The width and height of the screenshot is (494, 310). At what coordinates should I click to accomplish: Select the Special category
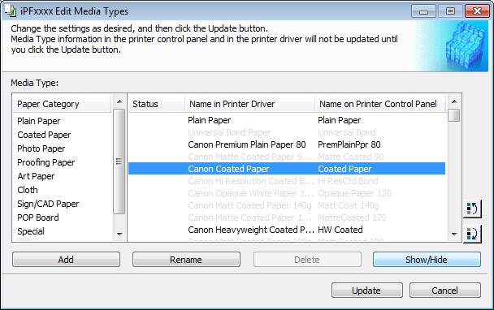31,231
